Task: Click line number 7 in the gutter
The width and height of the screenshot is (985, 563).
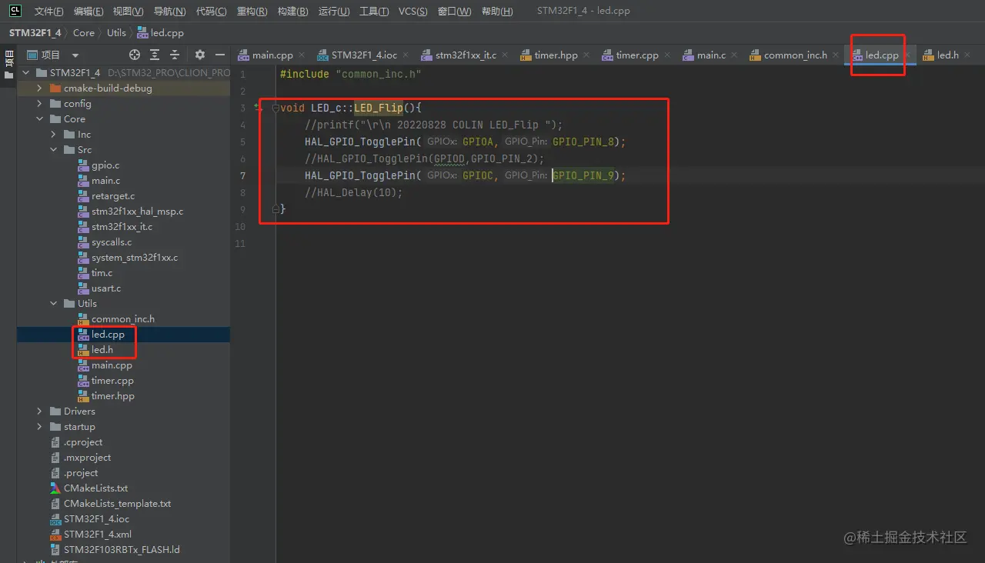Action: (242, 176)
